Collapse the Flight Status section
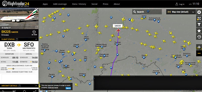This screenshot has width=202, height=92. (36, 39)
